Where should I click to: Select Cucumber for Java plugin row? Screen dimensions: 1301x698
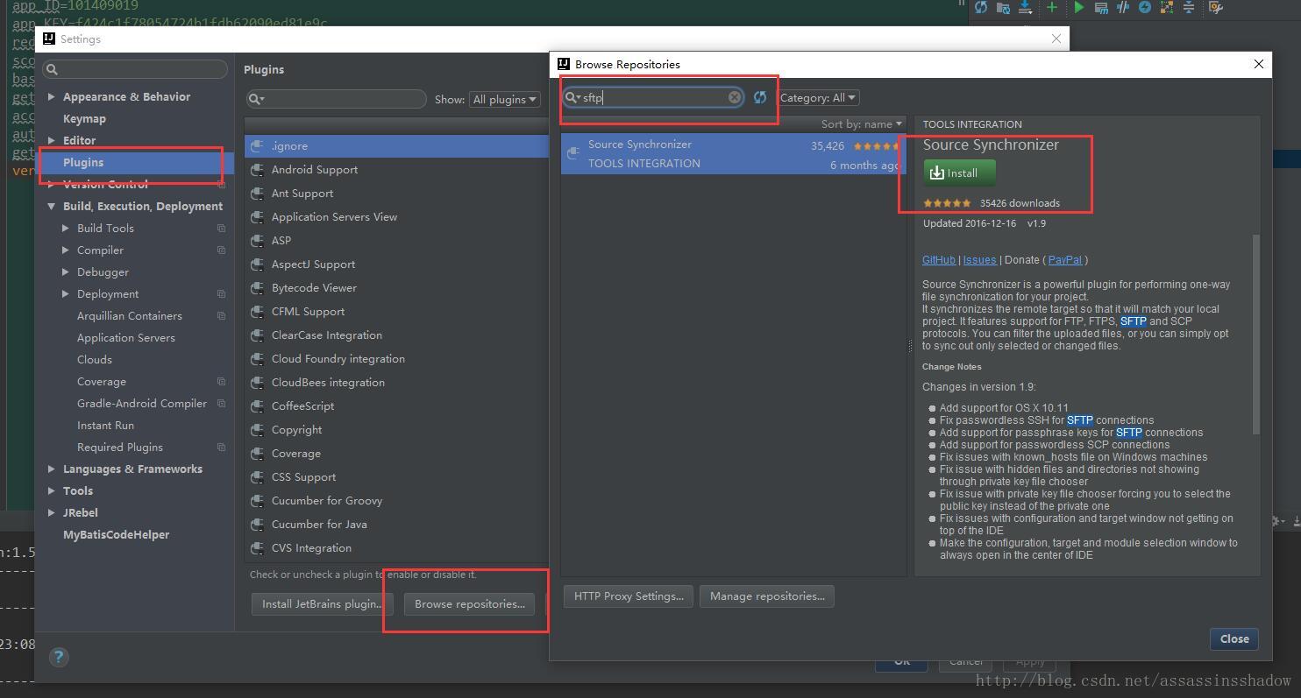(x=397, y=525)
